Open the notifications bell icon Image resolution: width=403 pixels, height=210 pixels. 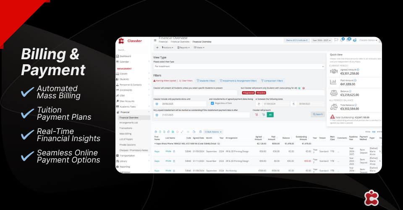point(342,40)
